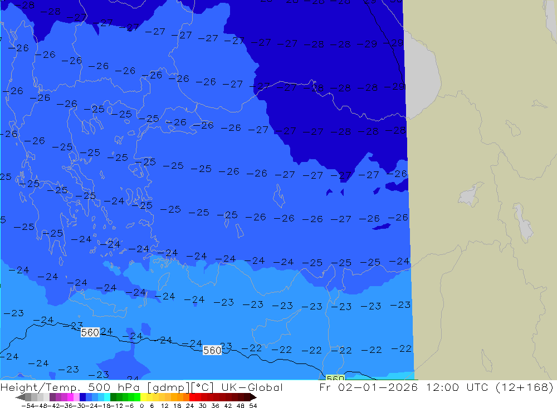The image size is (557, 408).
Task: Click the dark brown right arrow of color bar
Action: (253, 397)
